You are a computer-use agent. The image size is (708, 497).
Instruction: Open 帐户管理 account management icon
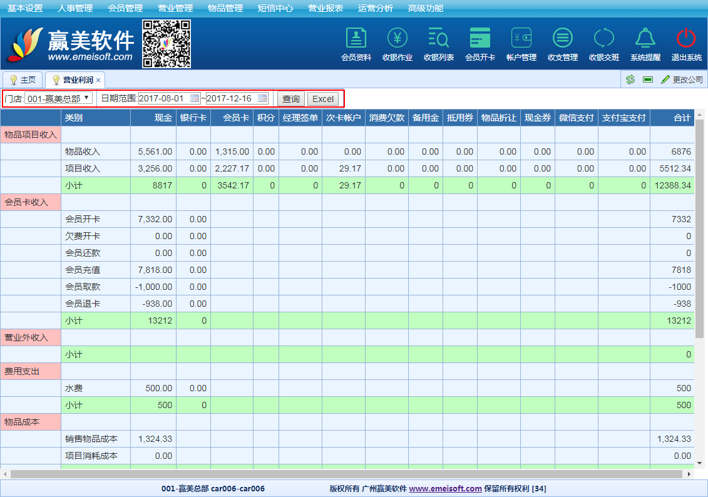[x=521, y=39]
